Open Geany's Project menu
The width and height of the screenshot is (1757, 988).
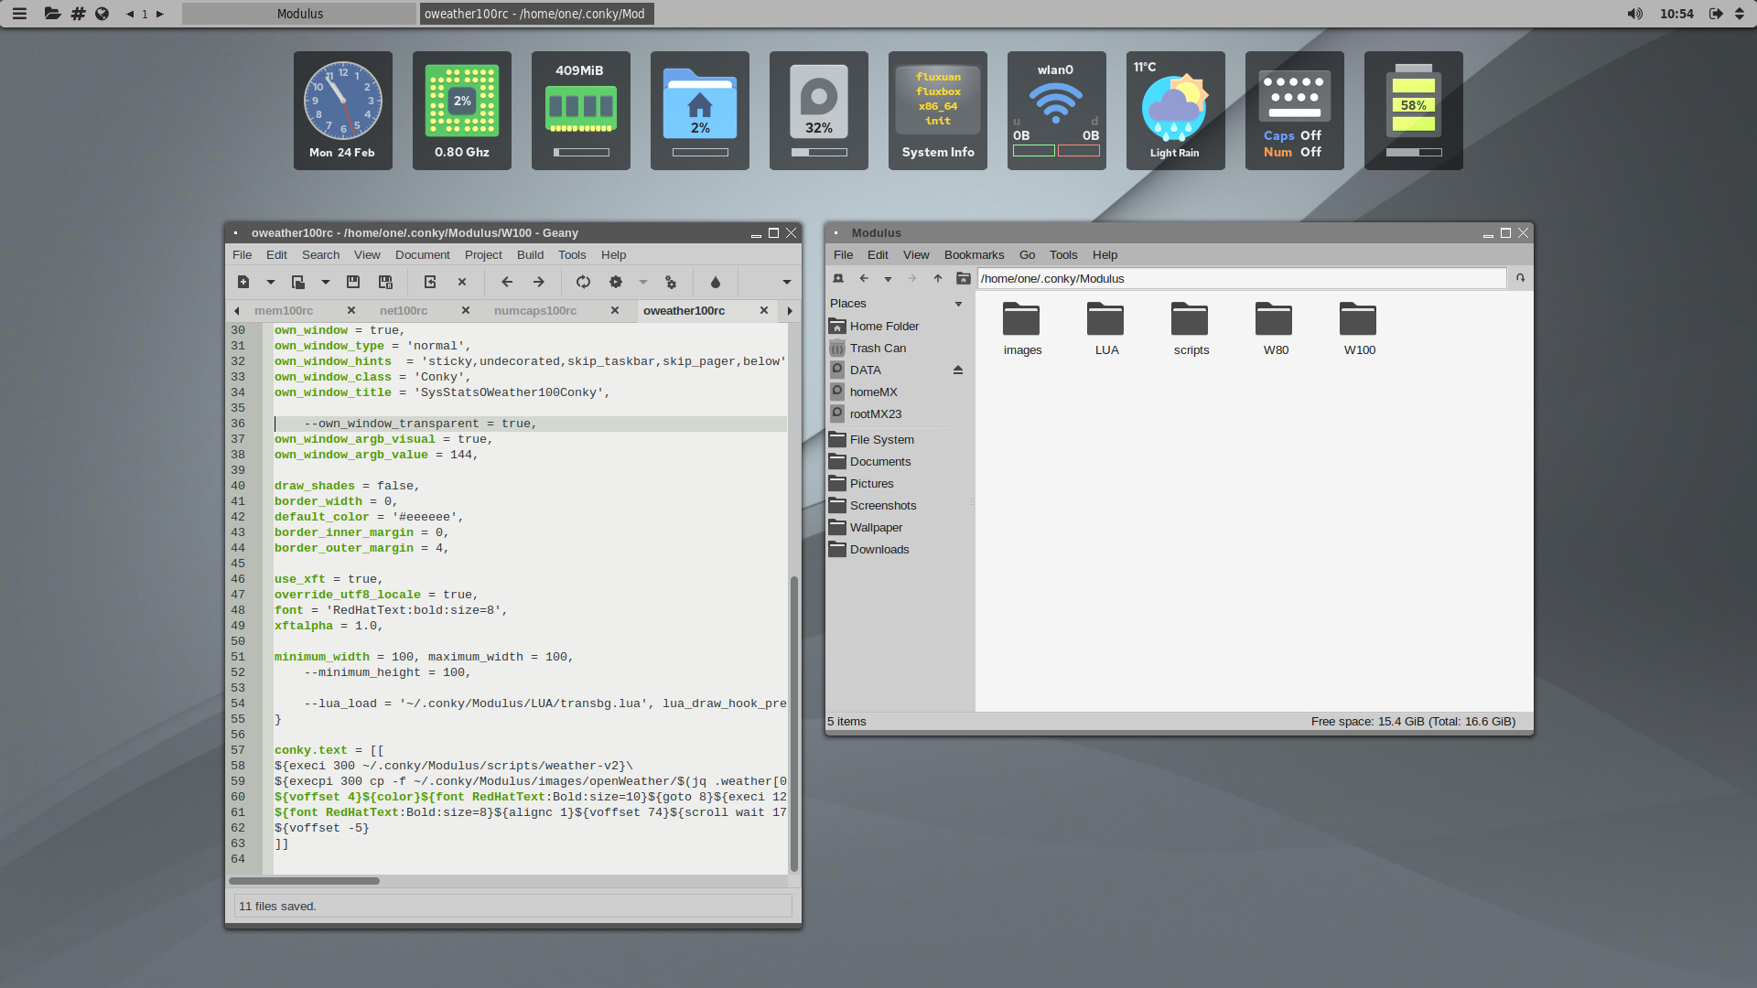pyautogui.click(x=483, y=255)
